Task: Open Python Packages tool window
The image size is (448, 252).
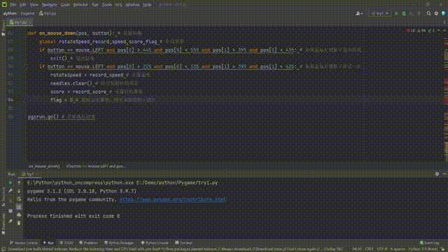Action: pos(119,243)
